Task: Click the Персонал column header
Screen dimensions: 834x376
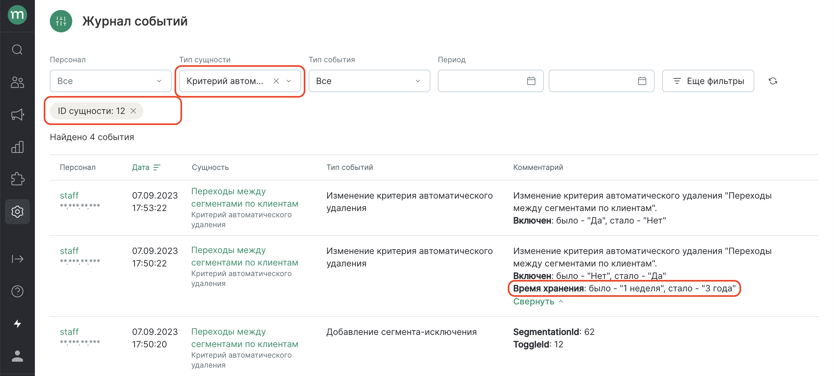Action: click(x=78, y=167)
